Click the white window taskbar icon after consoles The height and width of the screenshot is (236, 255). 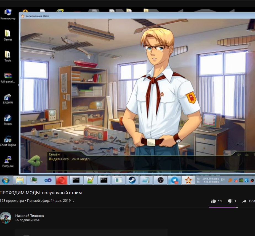[x=118, y=180]
